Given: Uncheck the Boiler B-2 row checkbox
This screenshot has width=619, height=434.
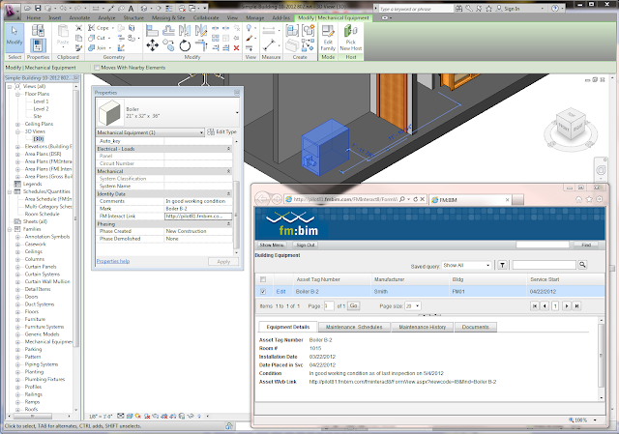Looking at the screenshot, I should pos(262,290).
